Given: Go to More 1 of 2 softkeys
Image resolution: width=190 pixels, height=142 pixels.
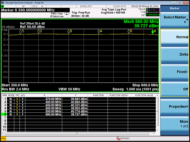Looking at the screenshot, I should point(175,124).
